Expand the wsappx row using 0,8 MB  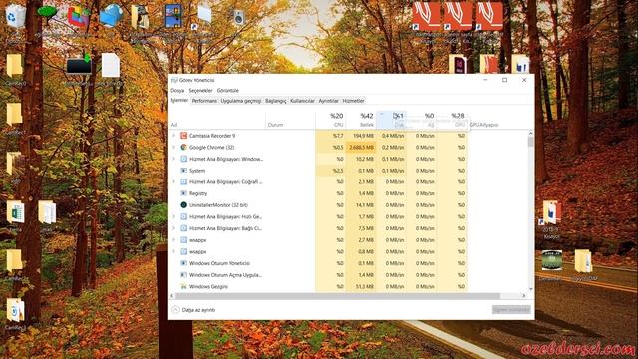pos(174,252)
